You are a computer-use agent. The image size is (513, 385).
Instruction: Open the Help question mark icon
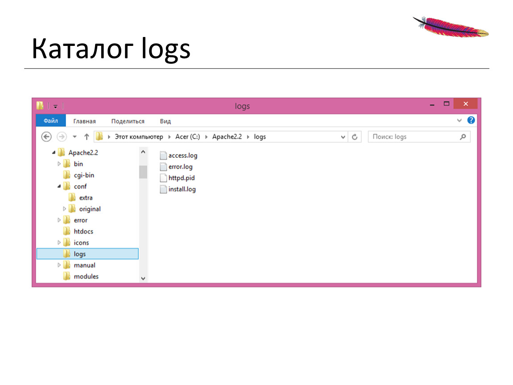(471, 120)
